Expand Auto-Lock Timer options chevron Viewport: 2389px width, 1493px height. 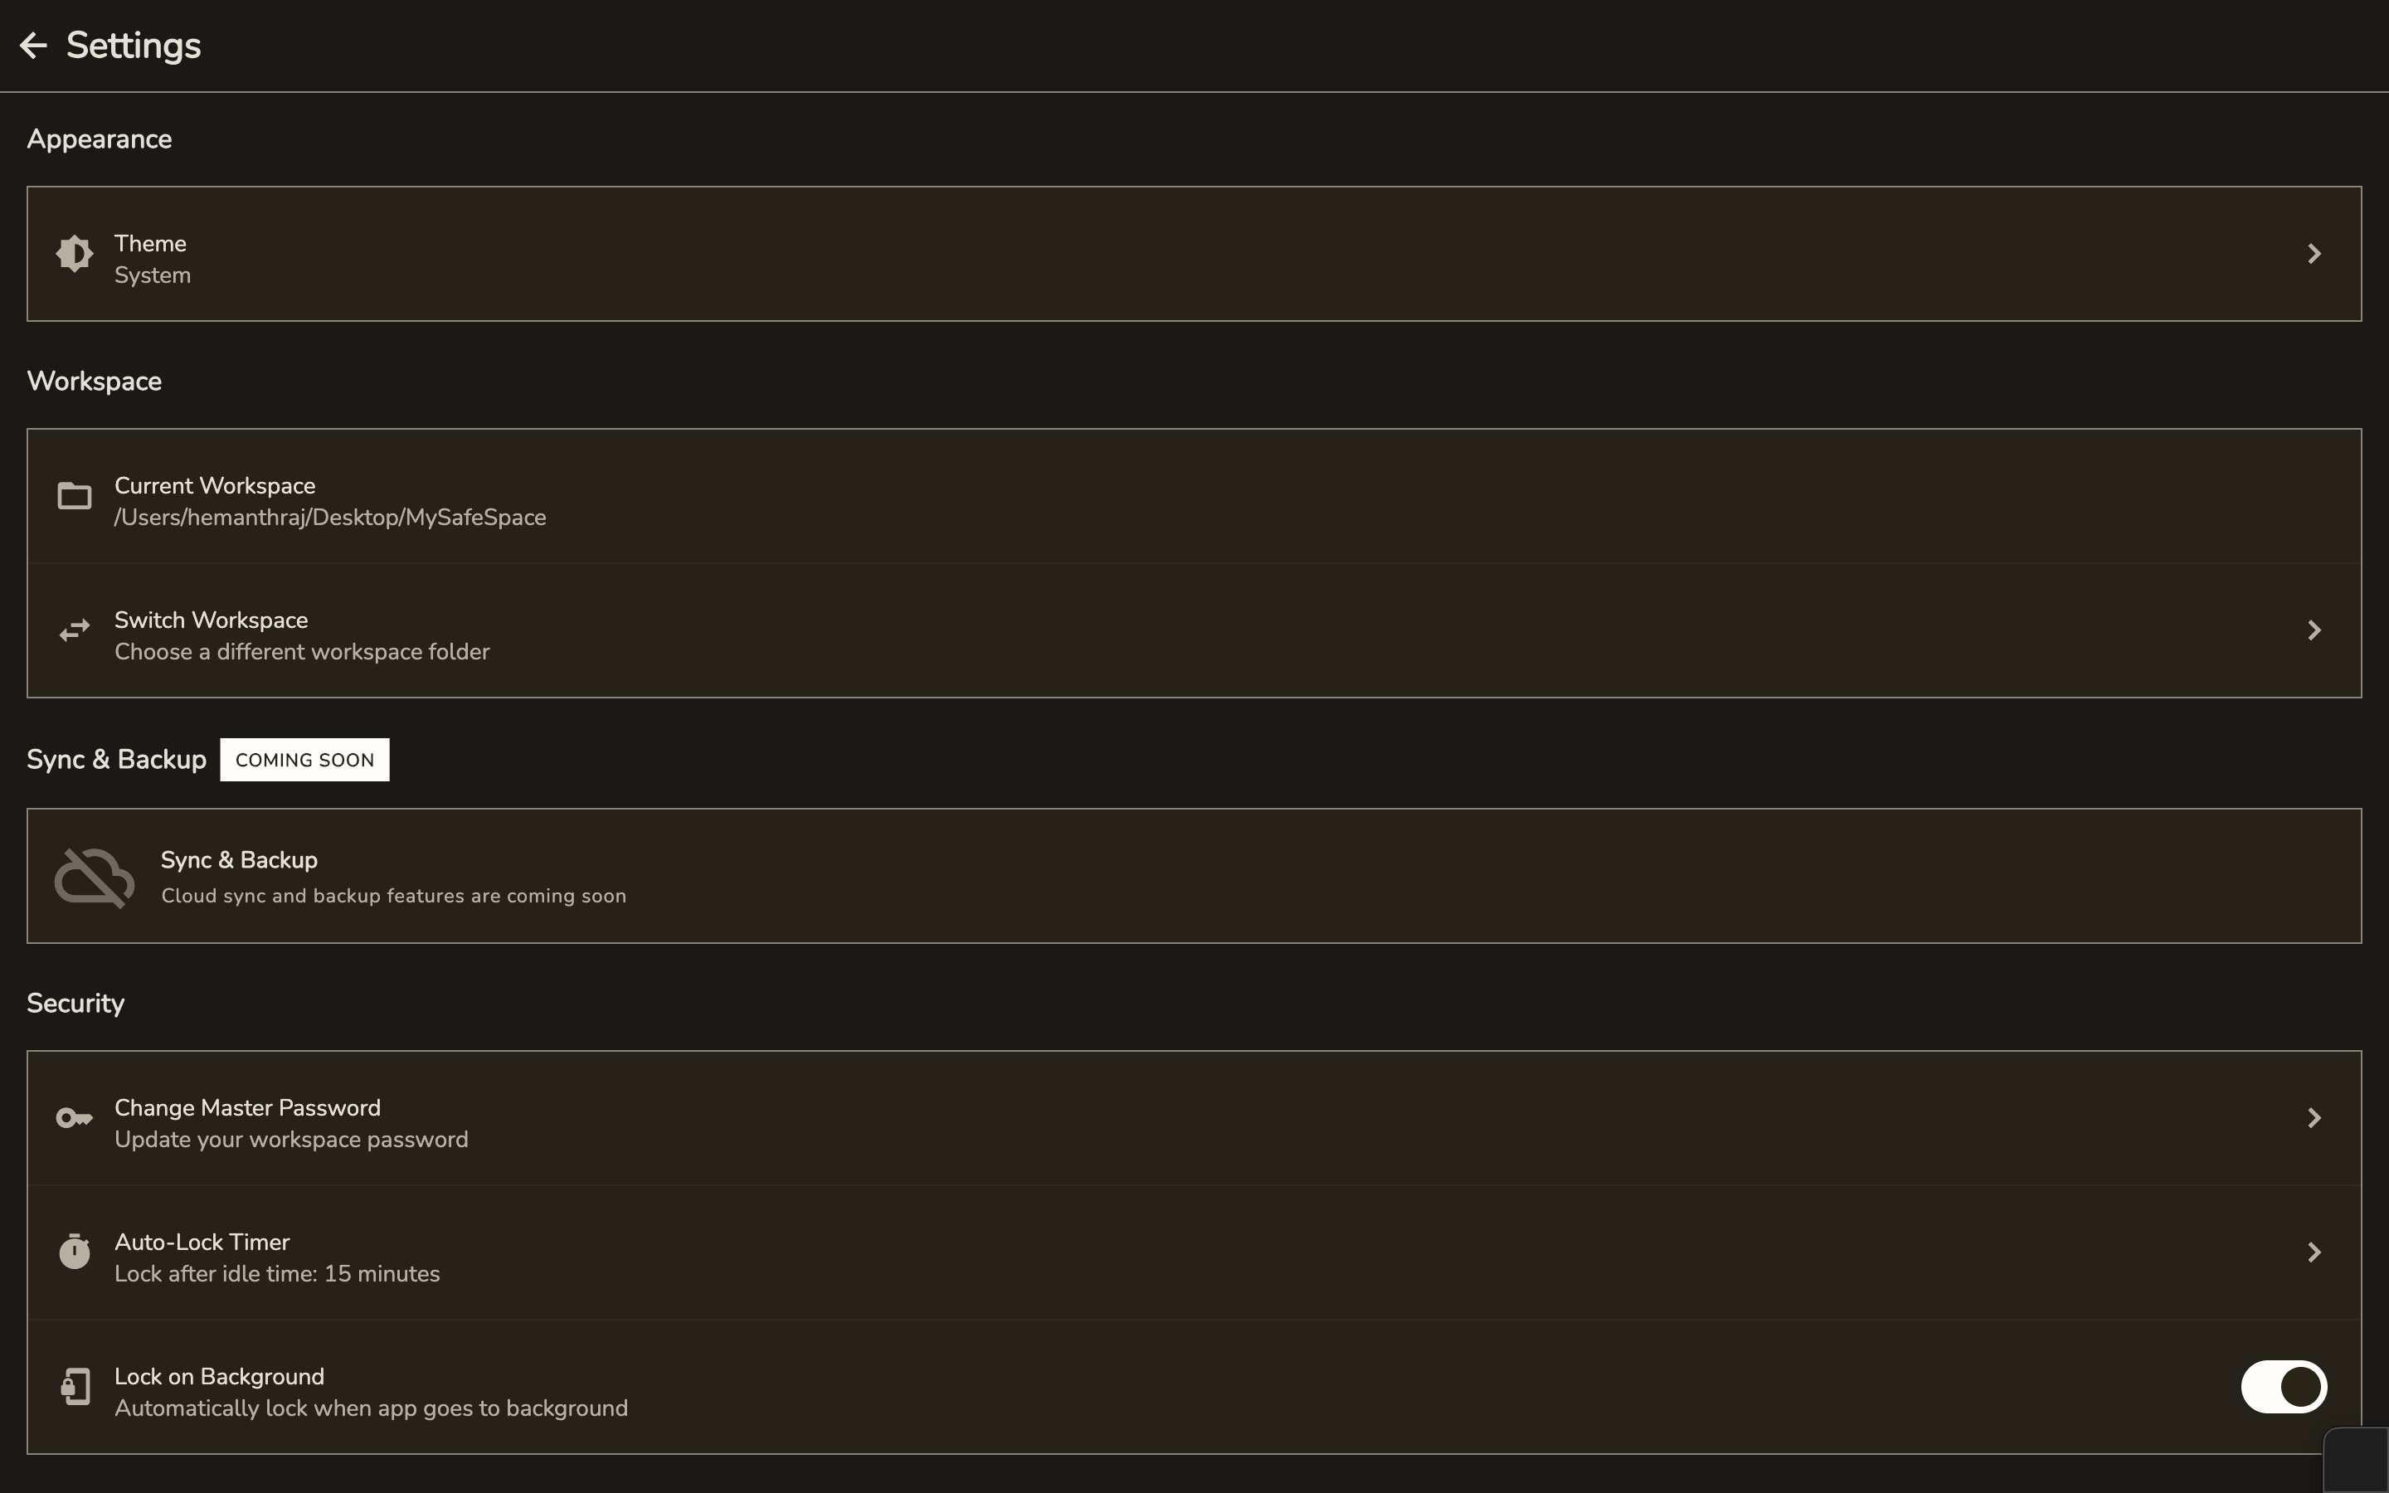[x=2314, y=1251]
